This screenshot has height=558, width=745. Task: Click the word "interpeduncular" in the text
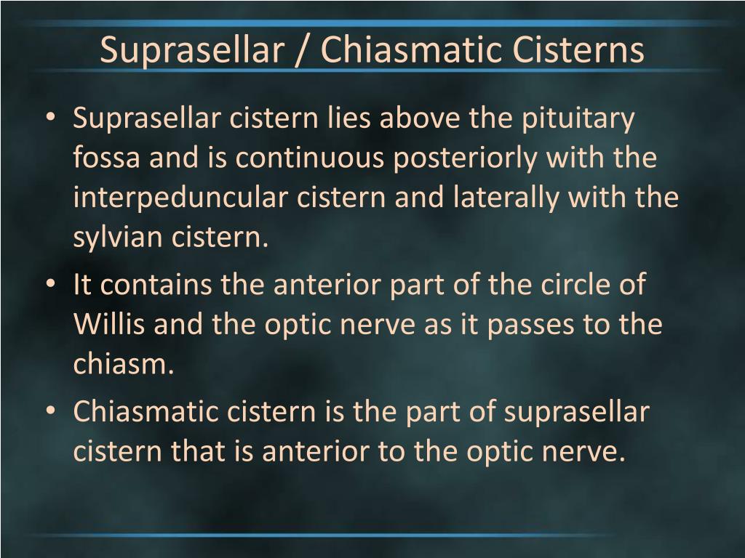180,198
